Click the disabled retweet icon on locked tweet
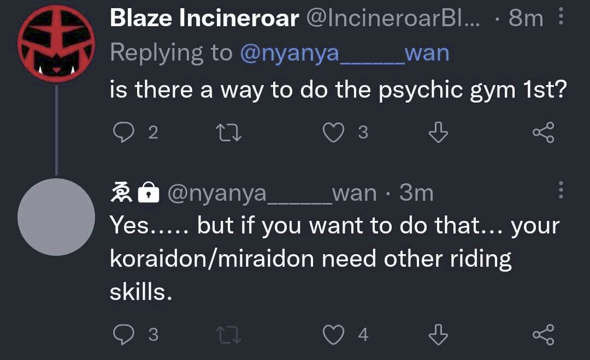 coord(228,335)
